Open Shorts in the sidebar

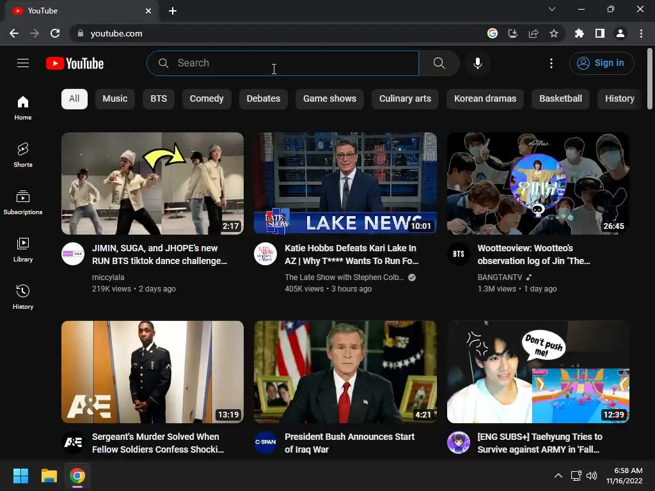(x=23, y=155)
